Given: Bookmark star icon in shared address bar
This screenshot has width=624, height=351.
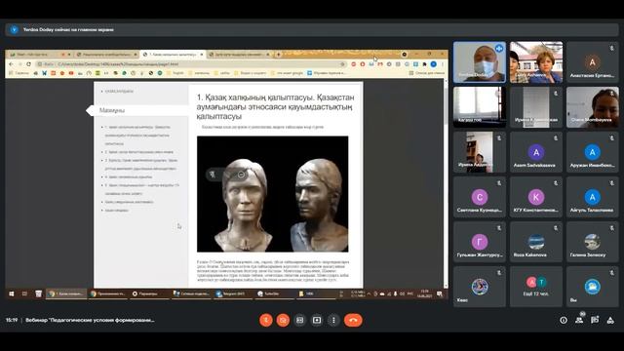Looking at the screenshot, I should (x=342, y=64).
